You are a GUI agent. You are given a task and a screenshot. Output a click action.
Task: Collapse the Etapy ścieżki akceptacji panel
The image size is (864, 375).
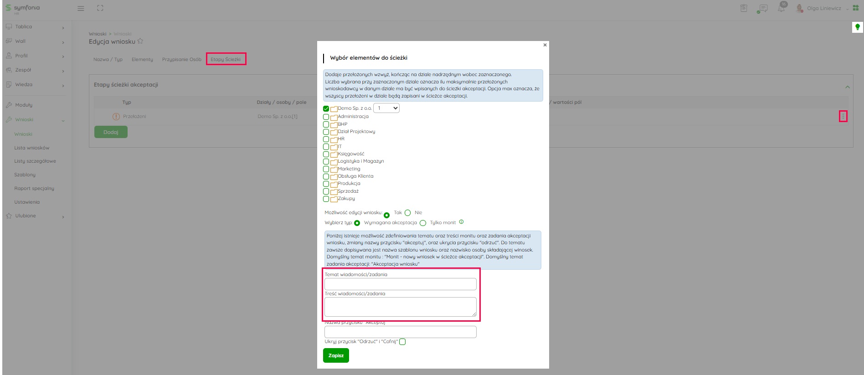point(847,87)
